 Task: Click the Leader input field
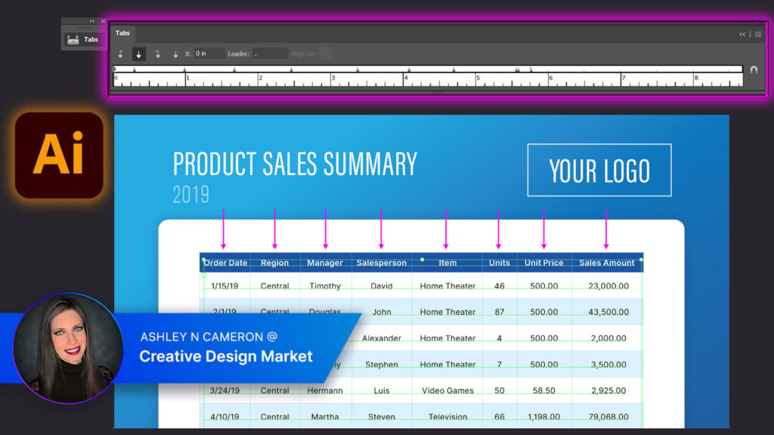(x=270, y=54)
